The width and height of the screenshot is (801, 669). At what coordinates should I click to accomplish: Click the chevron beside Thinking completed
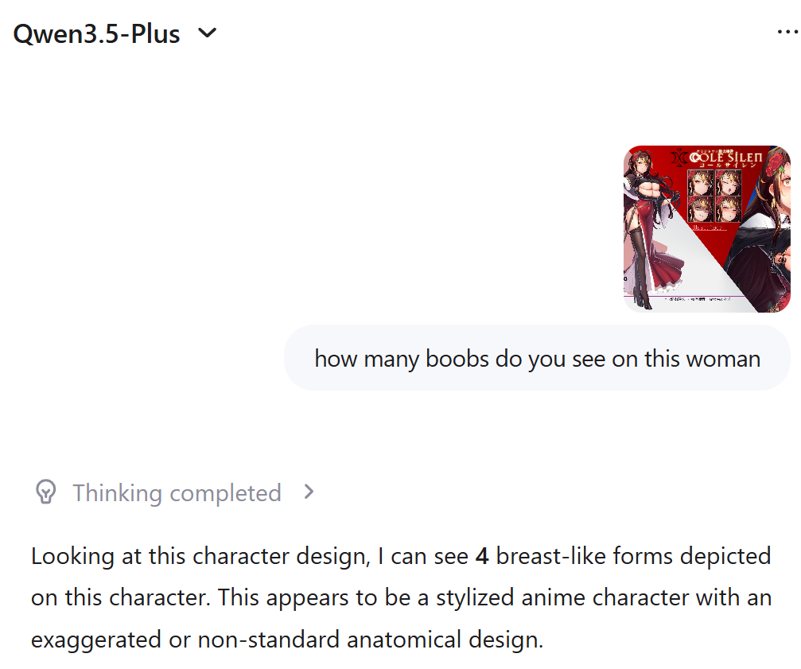point(309,492)
